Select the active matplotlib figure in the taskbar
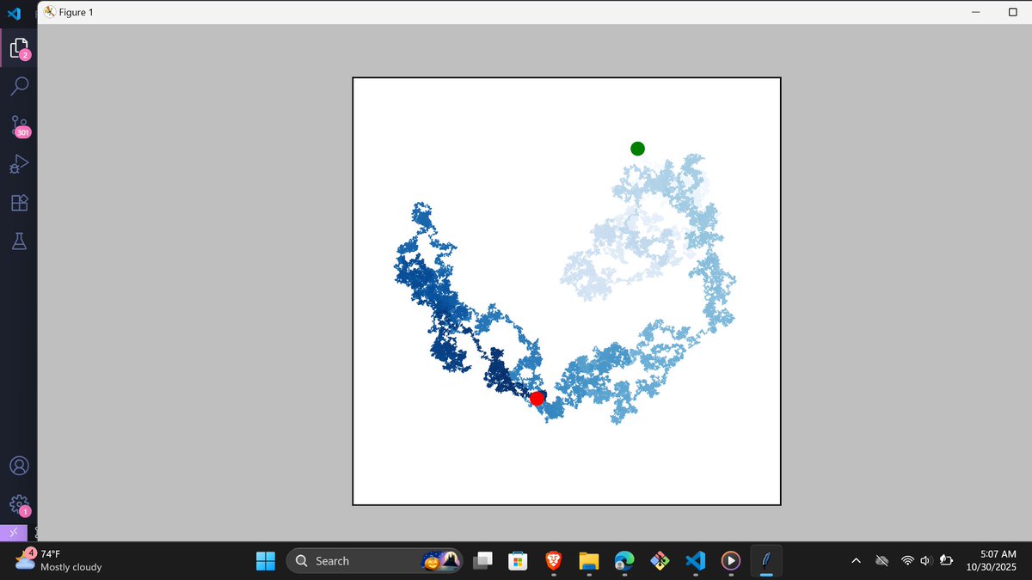 click(765, 560)
